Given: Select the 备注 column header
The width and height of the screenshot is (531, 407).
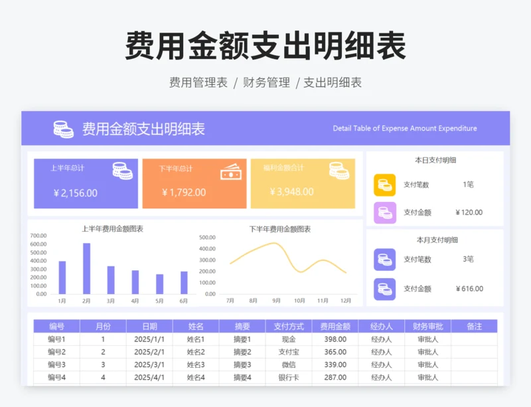Looking at the screenshot, I should (474, 327).
